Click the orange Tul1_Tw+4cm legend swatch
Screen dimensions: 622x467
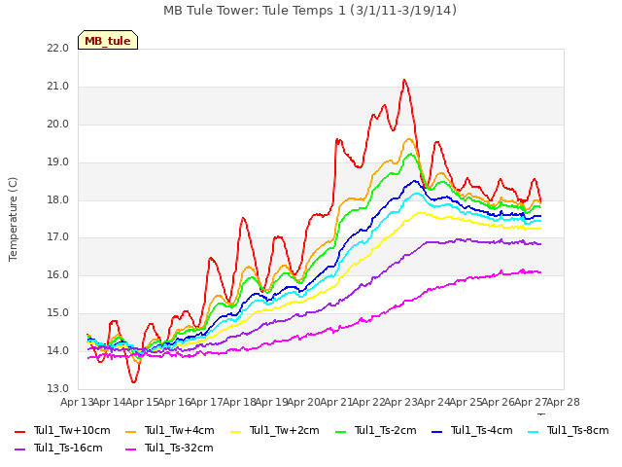pyautogui.click(x=130, y=431)
